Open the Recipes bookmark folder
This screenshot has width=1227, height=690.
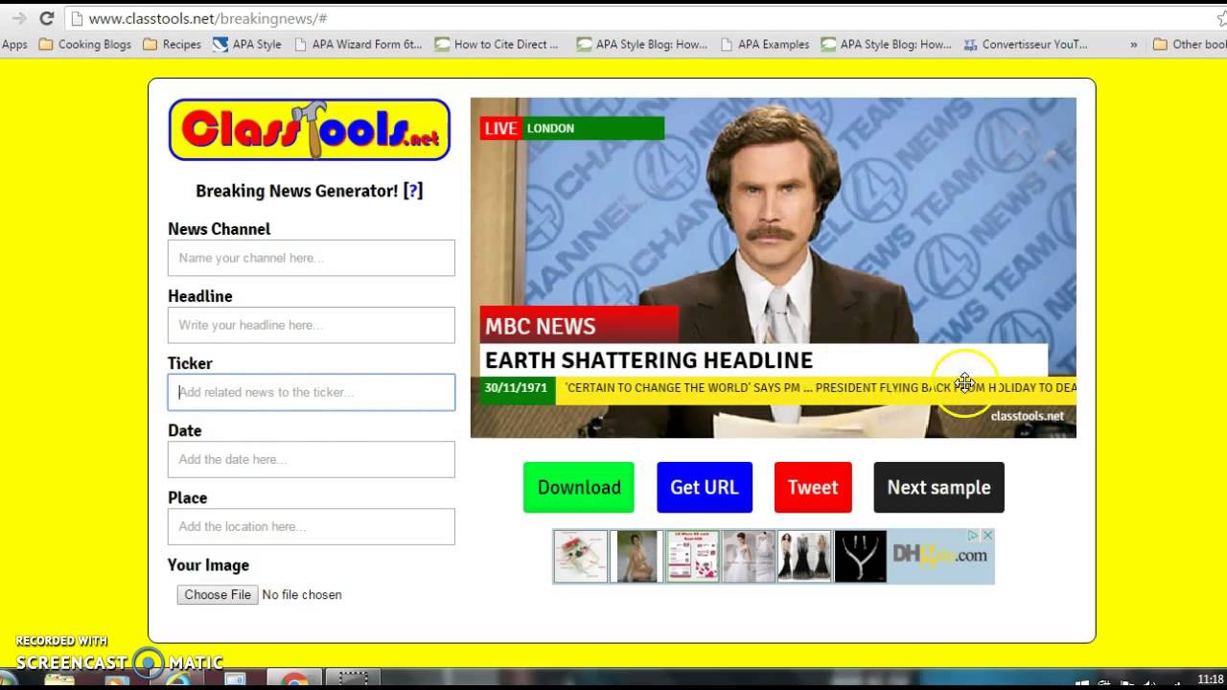(x=172, y=44)
